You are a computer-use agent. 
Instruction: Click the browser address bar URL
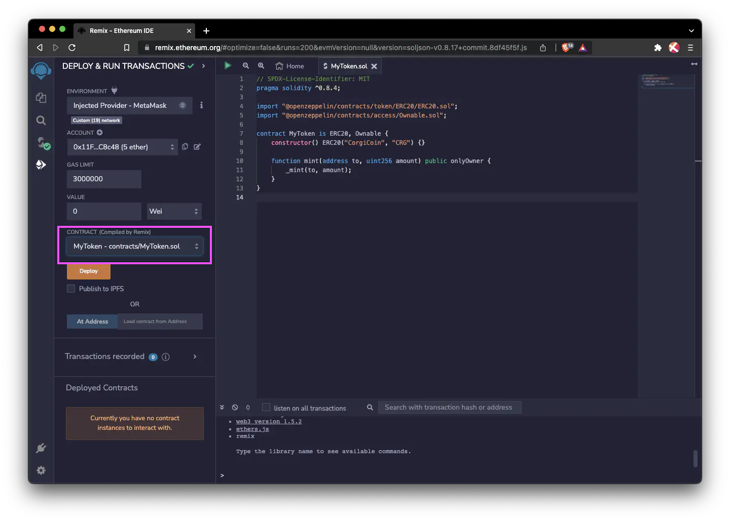pyautogui.click(x=341, y=48)
